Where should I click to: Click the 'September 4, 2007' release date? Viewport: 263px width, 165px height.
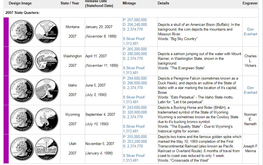click(x=100, y=114)
